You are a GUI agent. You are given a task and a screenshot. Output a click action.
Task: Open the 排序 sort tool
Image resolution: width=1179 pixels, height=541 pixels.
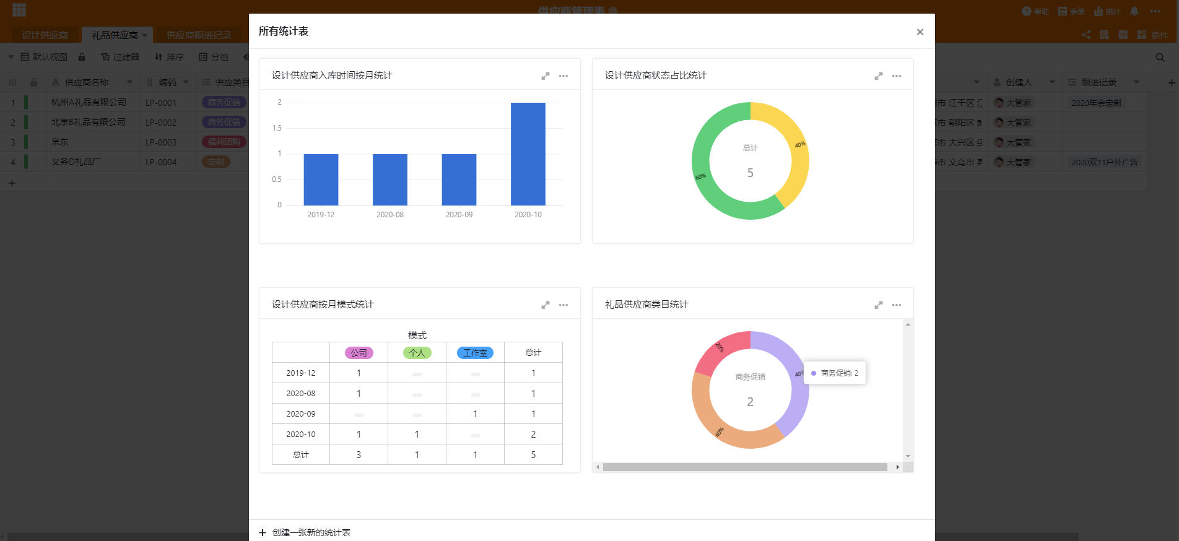point(169,57)
